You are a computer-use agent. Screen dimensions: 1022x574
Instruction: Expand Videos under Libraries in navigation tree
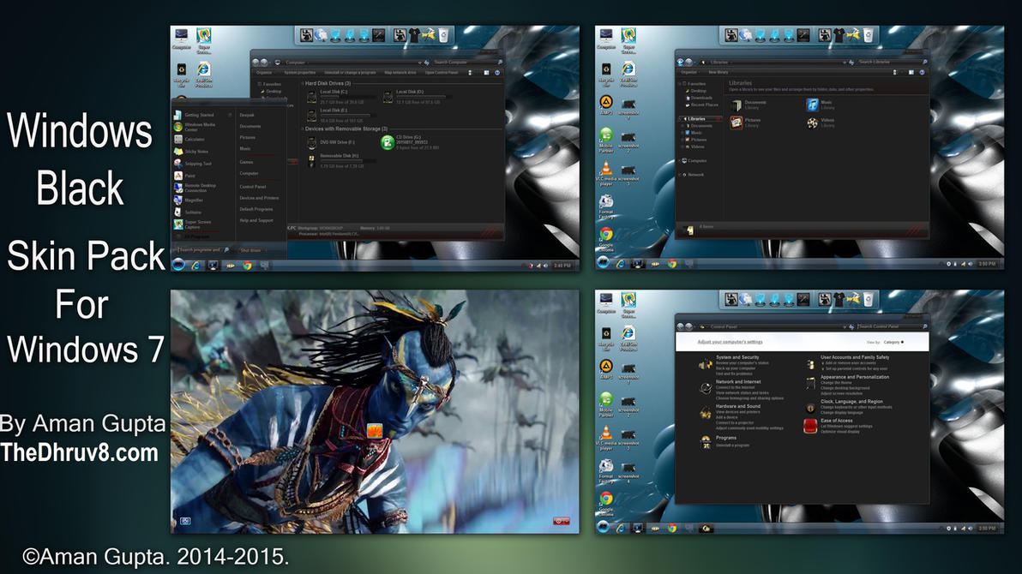point(682,146)
